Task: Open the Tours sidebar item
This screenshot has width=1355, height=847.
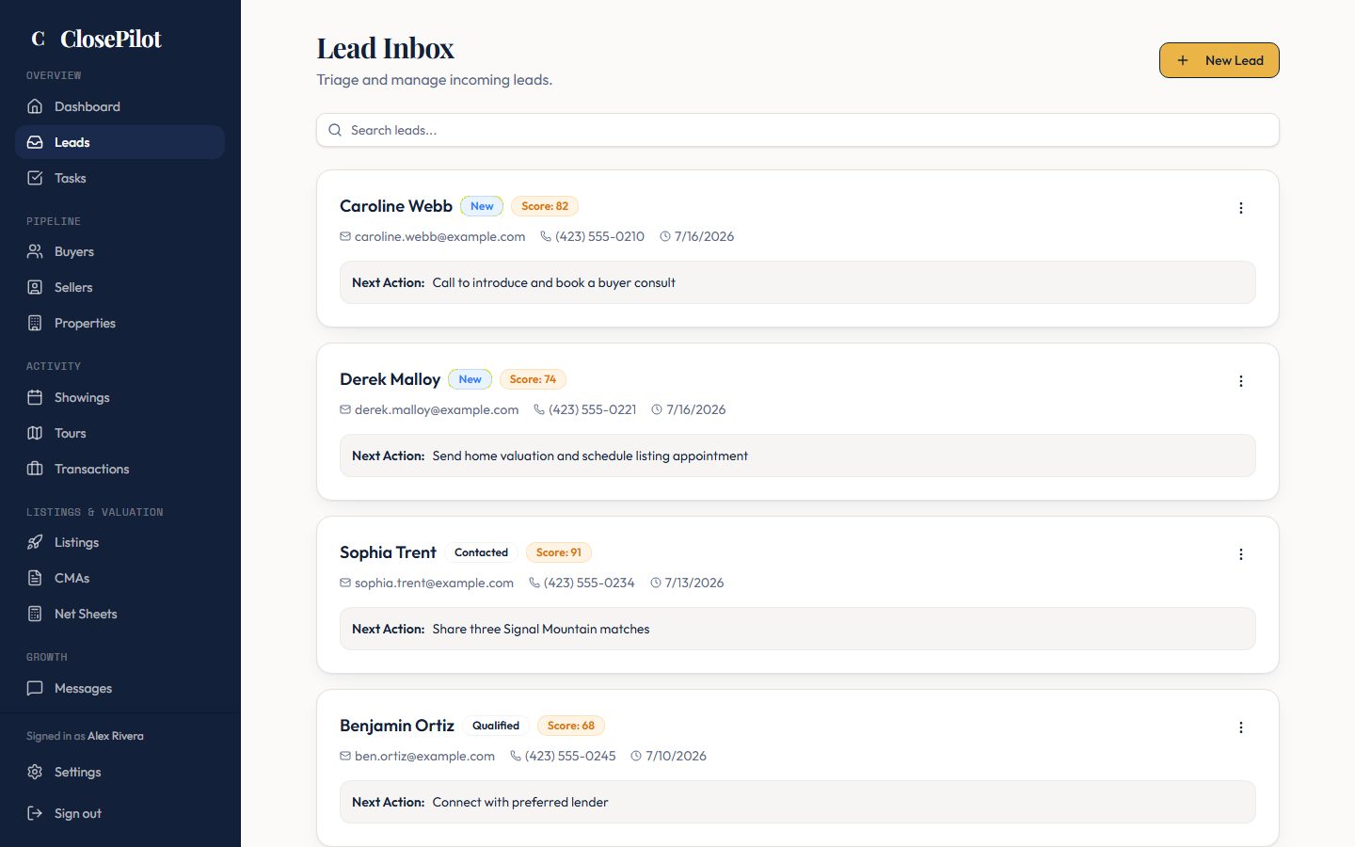Action: (120, 433)
